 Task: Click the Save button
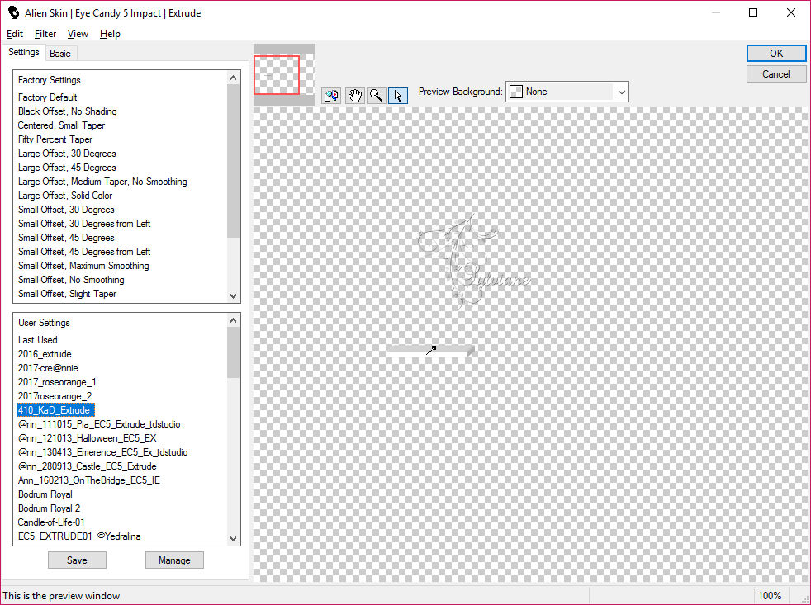[x=77, y=560]
